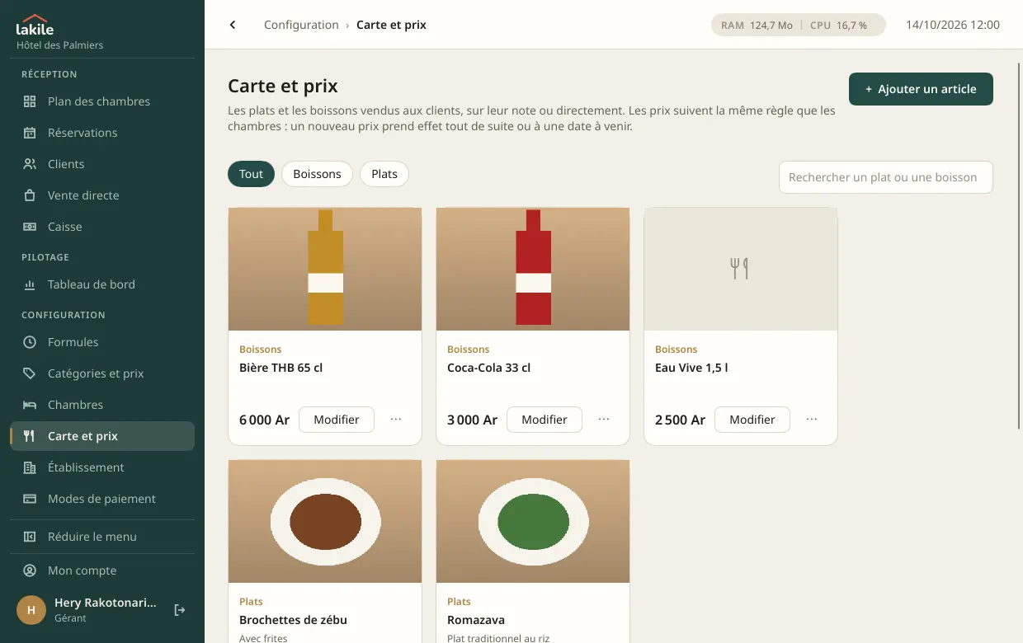Open Vente directe
Viewport: 1023px width, 643px height.
point(102,195)
